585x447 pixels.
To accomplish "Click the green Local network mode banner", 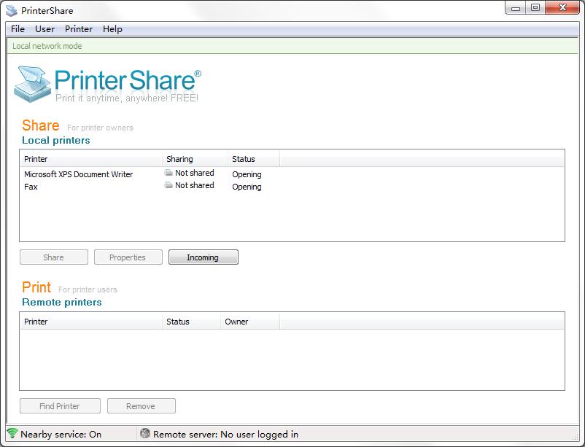I will point(292,46).
